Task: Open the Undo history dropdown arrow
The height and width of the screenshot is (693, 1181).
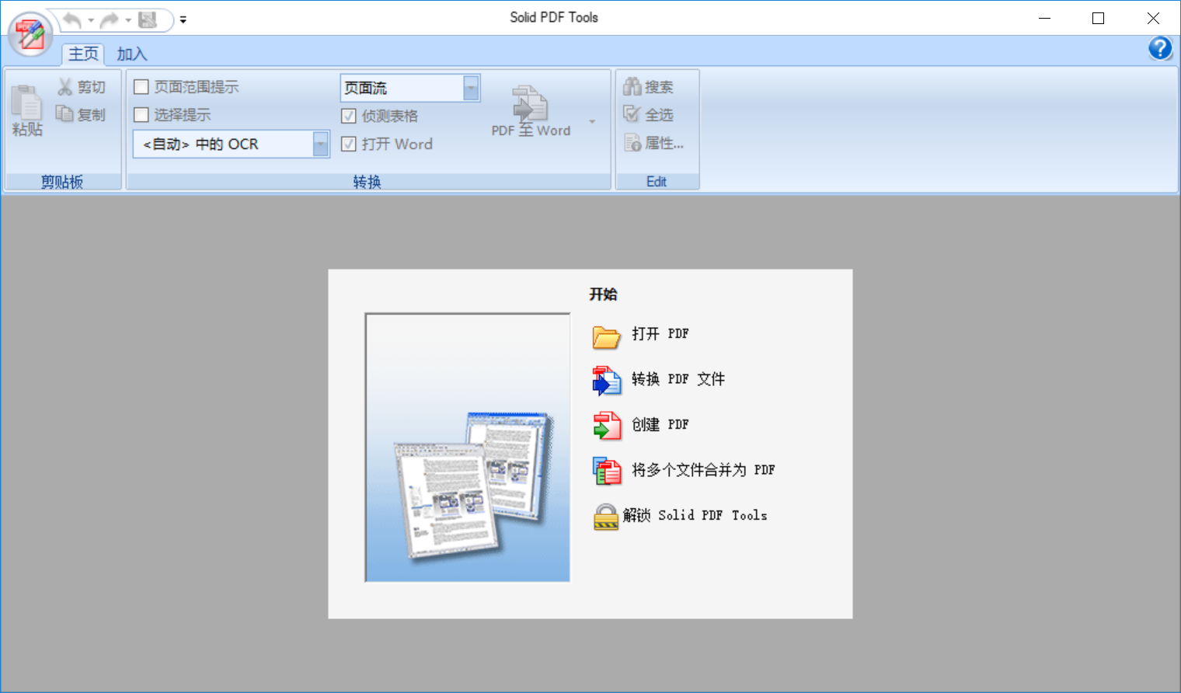Action: [91, 20]
